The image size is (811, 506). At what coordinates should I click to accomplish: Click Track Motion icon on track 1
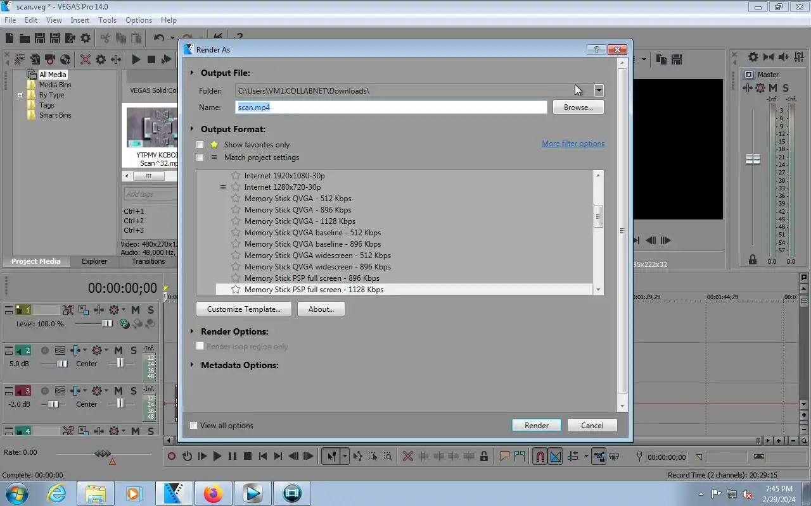click(x=84, y=310)
